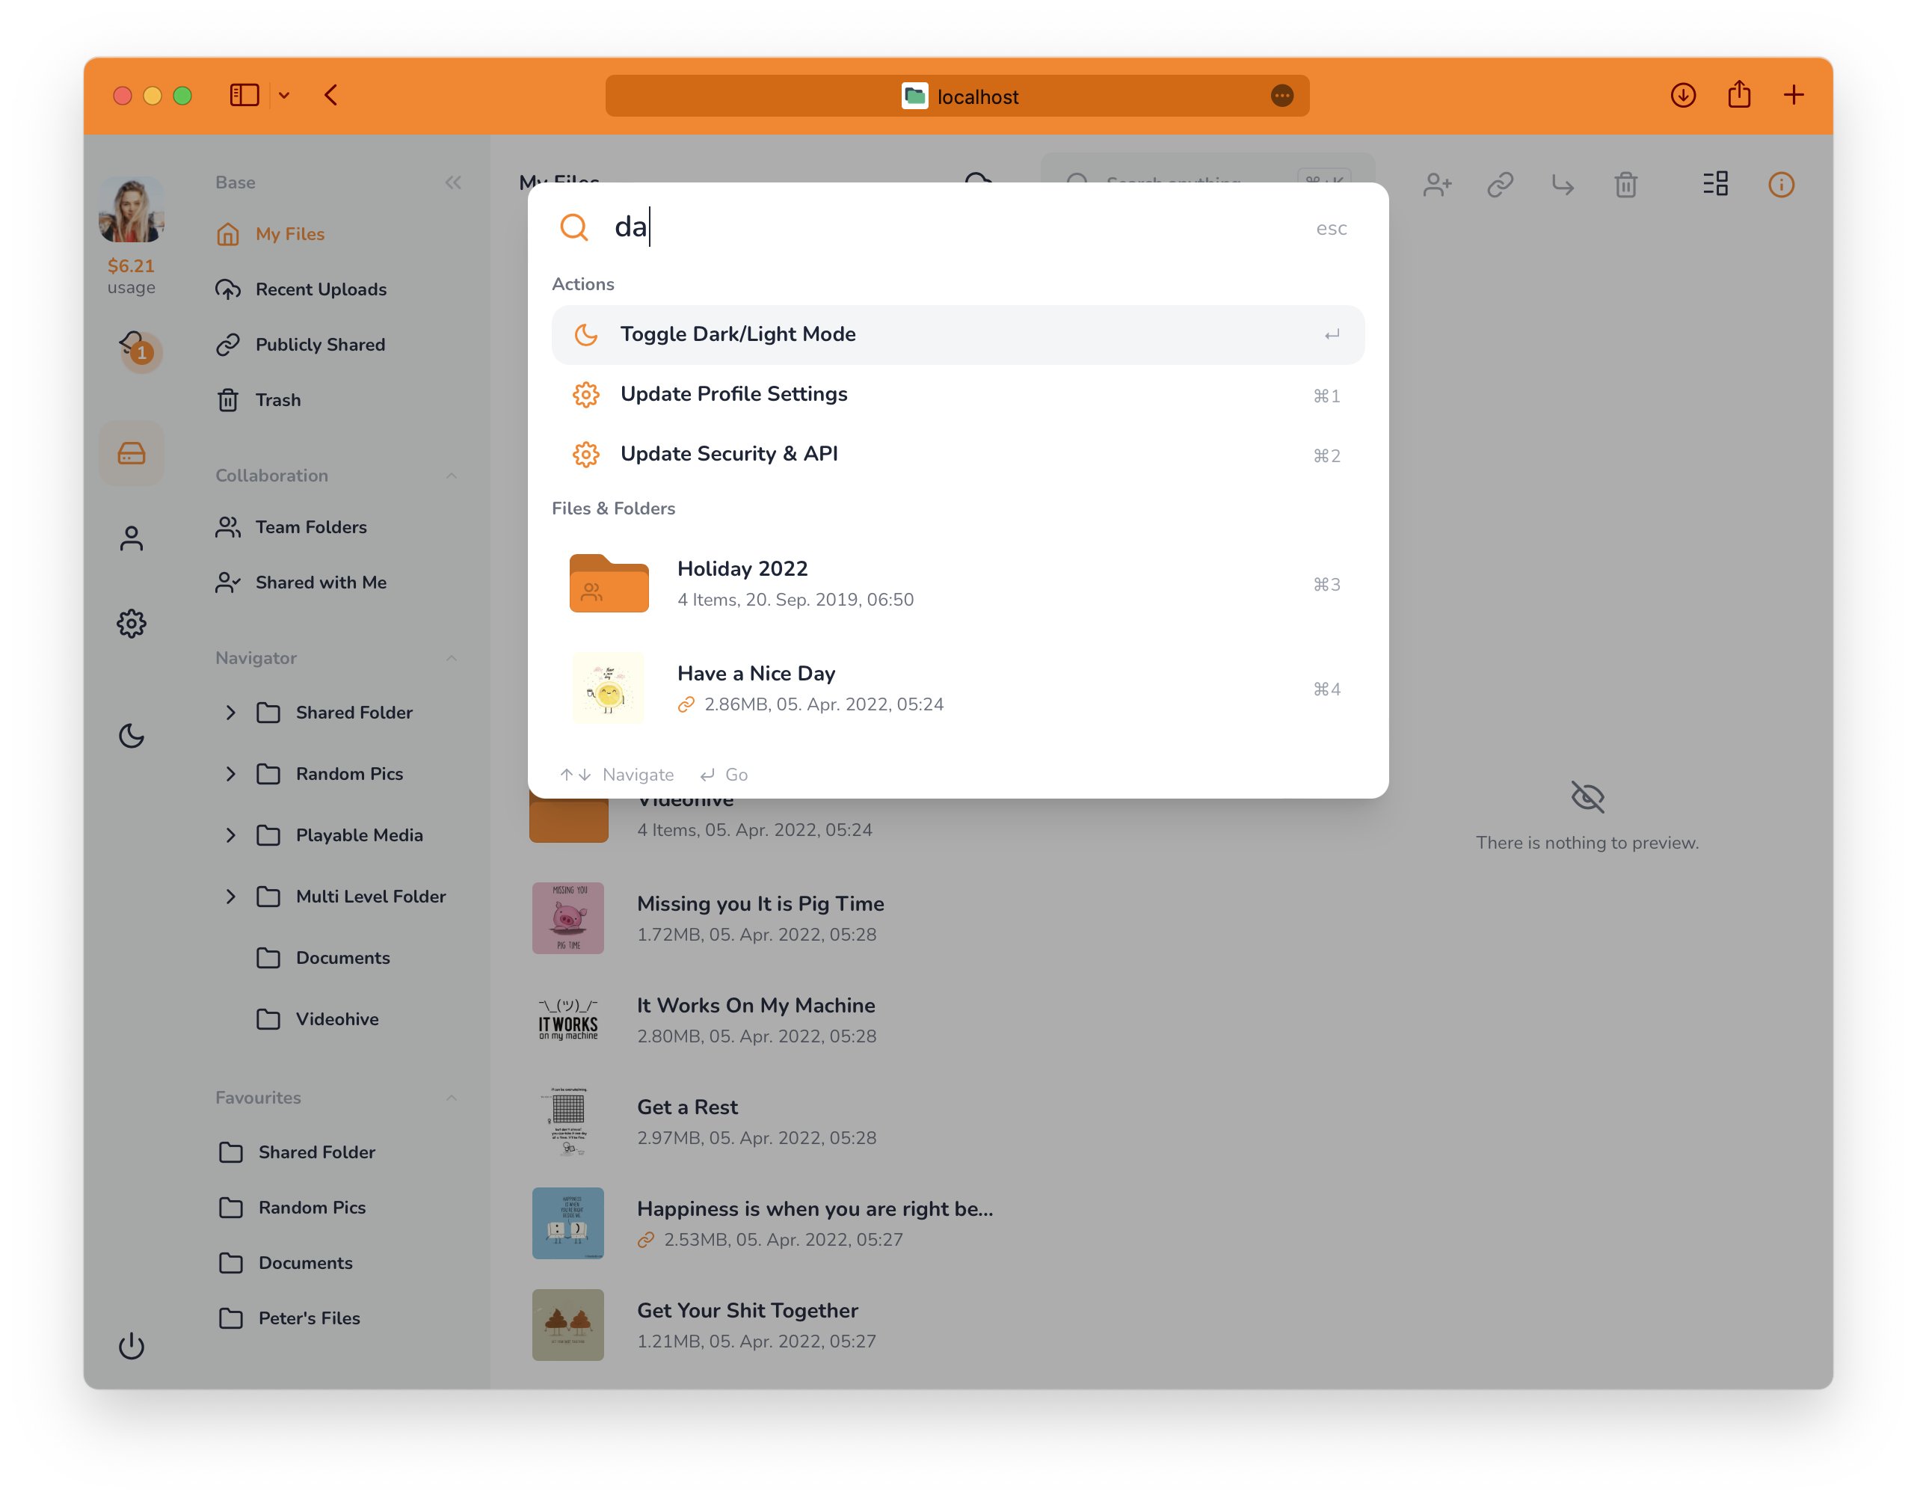Open the delete trash icon in toolbar

[x=1626, y=185]
